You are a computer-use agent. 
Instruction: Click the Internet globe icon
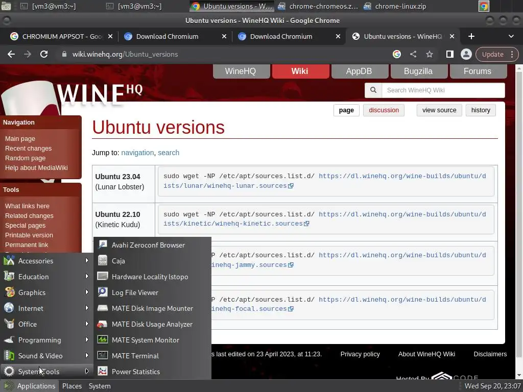[9, 308]
